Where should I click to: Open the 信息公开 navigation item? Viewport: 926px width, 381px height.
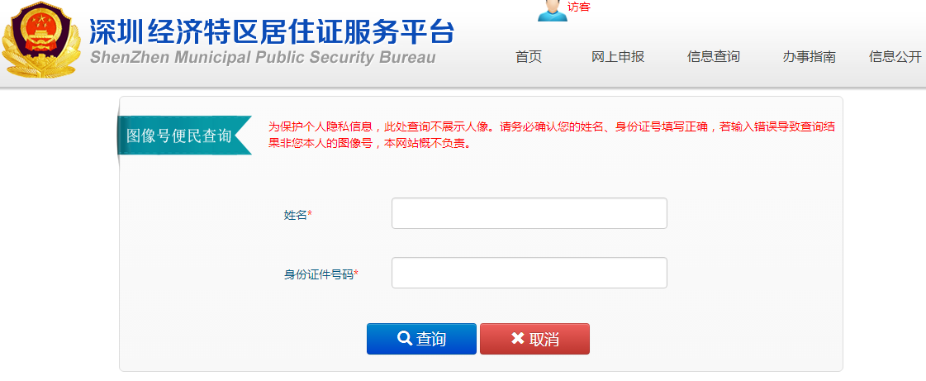pos(895,57)
